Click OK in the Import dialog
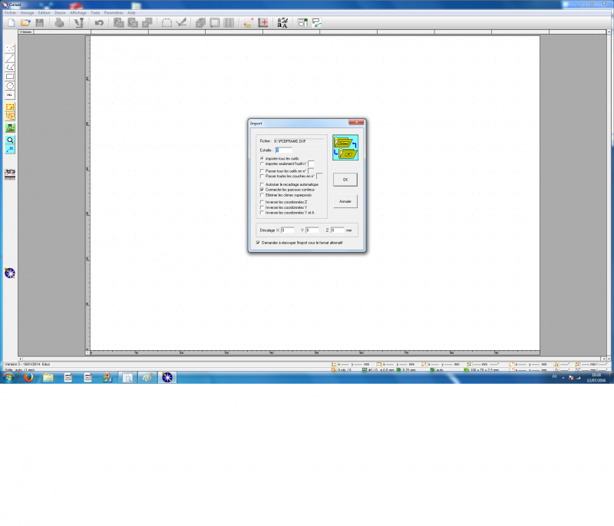 coord(345,180)
